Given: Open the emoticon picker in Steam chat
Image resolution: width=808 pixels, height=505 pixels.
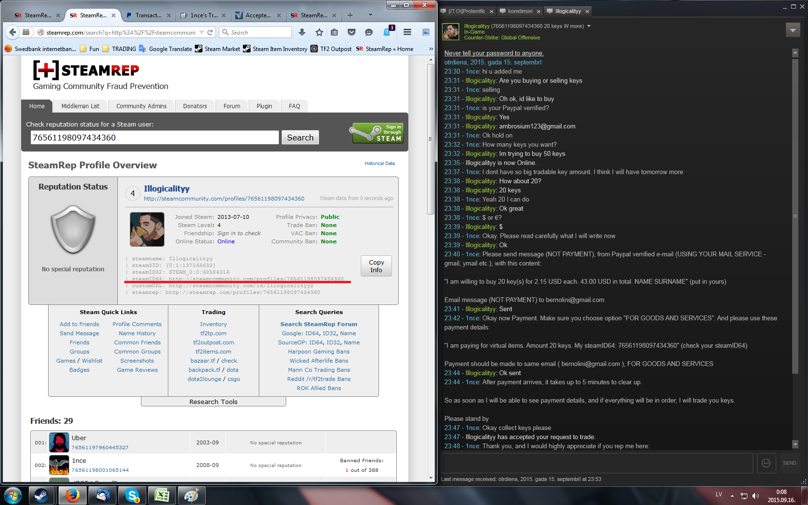Looking at the screenshot, I should tap(766, 463).
